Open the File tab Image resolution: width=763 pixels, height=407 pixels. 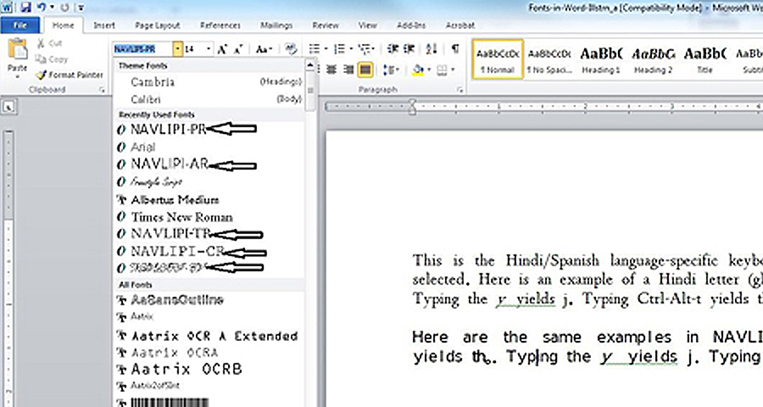tap(20, 25)
